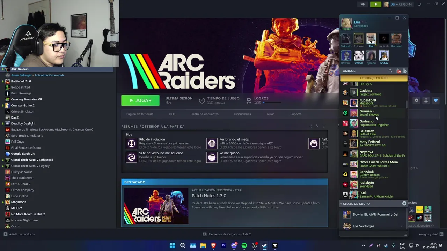
Task: Open the Soporte tab
Action: [x=296, y=114]
